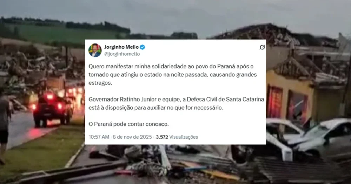Viewport: 351px width, 184px height.
Task: Click the 10:57 AM timestamp
Action: [x=99, y=137]
